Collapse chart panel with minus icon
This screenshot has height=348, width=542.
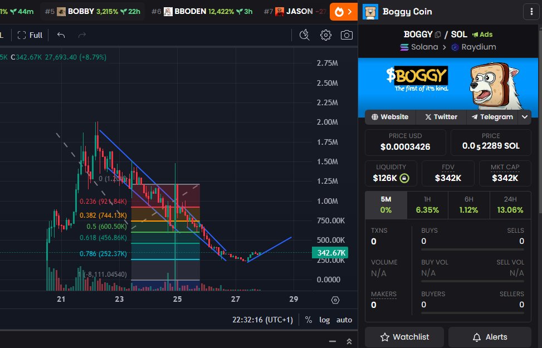333,341
